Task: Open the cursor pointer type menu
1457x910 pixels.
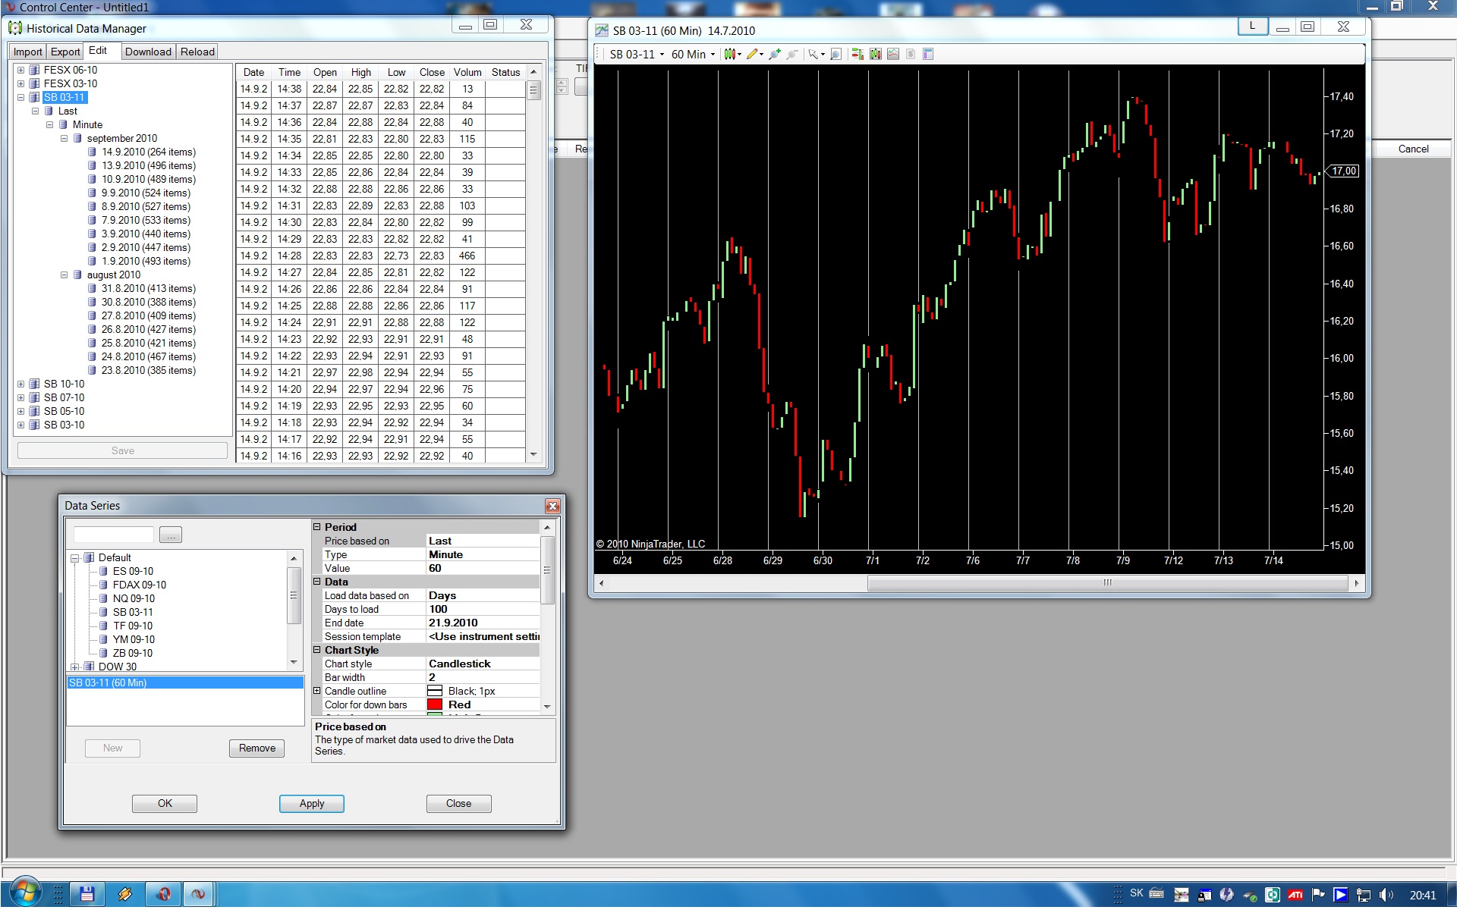Action: coord(816,55)
